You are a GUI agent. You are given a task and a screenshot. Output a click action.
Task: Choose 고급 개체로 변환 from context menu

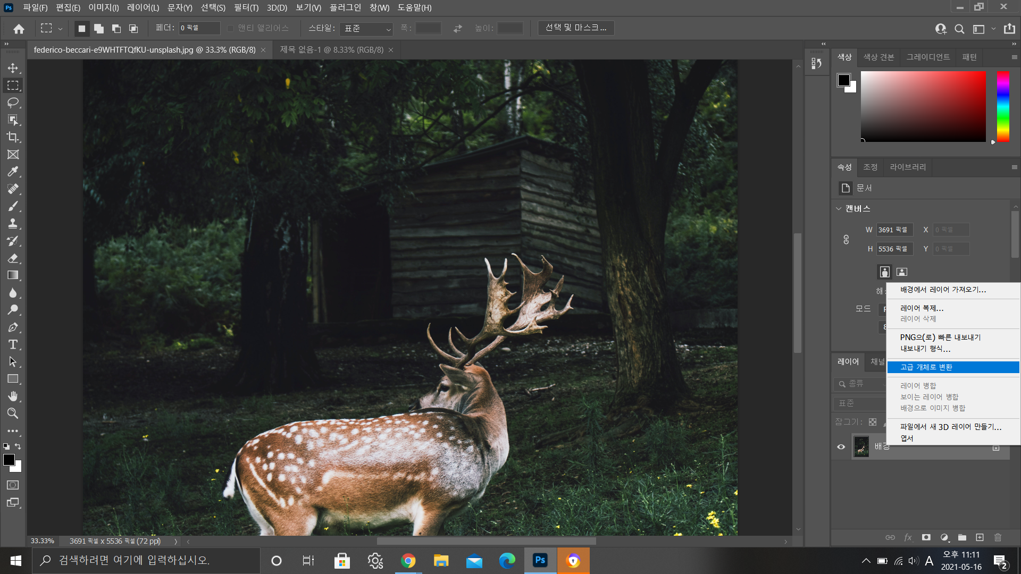[953, 367]
